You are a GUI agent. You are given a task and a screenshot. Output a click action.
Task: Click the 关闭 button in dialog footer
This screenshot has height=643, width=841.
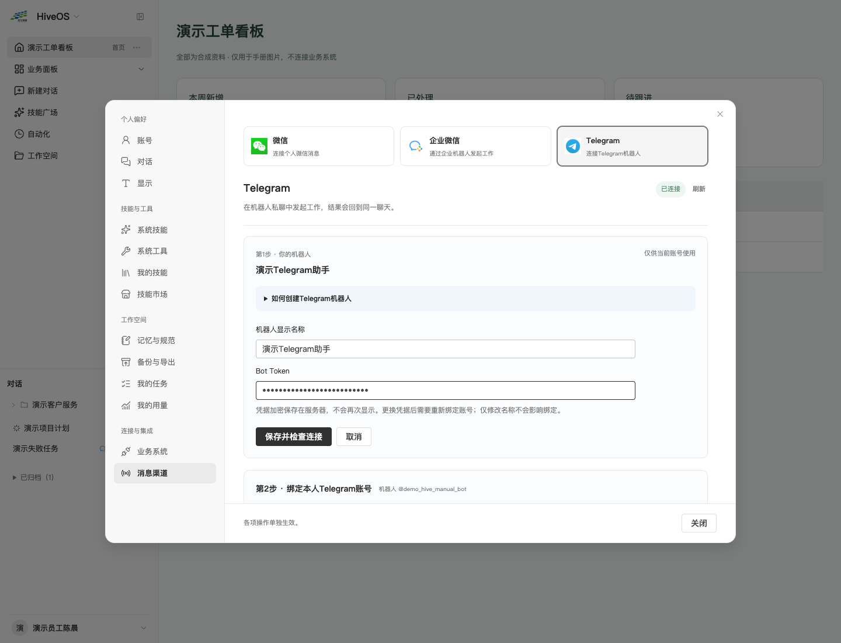tap(699, 523)
